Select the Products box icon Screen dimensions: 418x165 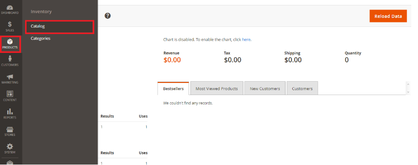click(11, 44)
